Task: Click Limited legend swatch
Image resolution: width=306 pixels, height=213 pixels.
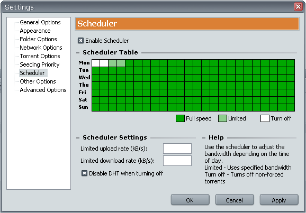Action: coord(222,118)
